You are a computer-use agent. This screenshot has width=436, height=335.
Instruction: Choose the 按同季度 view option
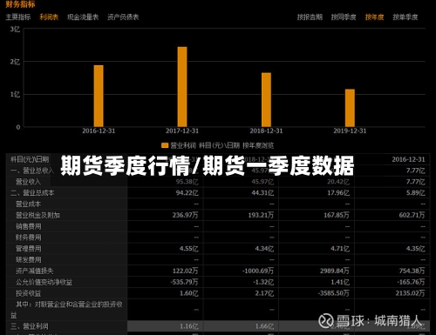pos(344,17)
